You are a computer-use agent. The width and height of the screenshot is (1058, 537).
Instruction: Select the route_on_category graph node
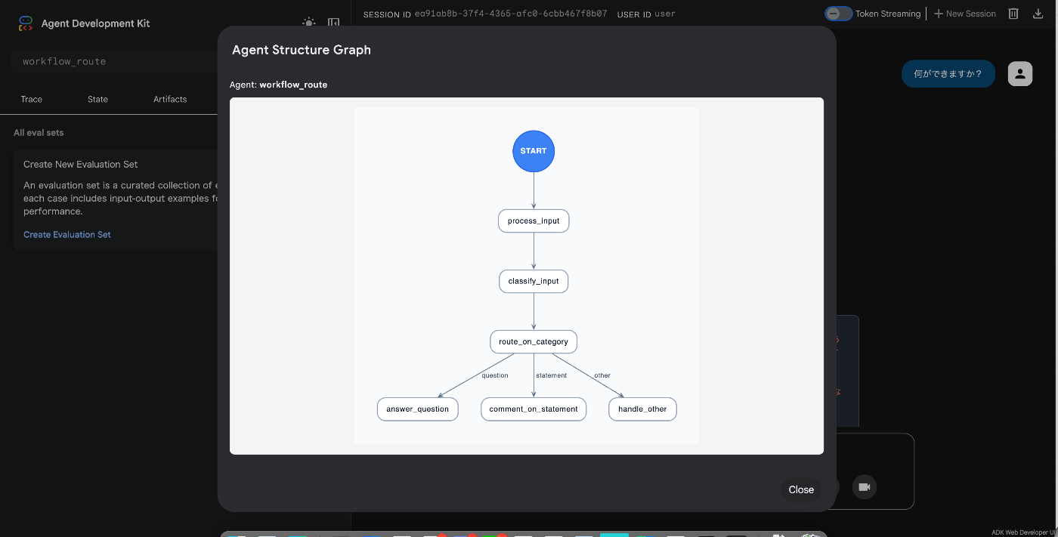point(534,341)
